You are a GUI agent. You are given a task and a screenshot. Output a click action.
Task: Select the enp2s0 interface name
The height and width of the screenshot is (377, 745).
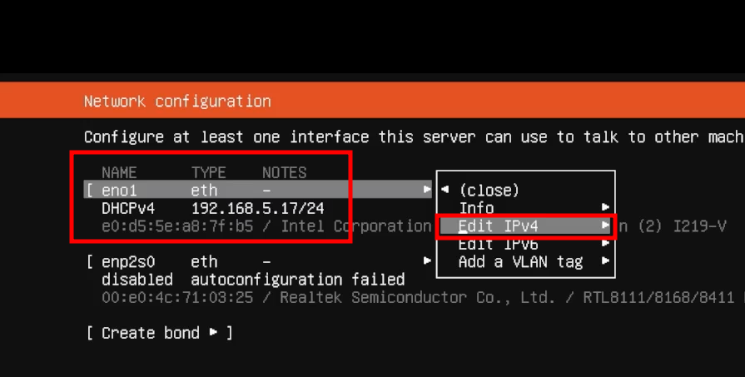[x=128, y=261]
